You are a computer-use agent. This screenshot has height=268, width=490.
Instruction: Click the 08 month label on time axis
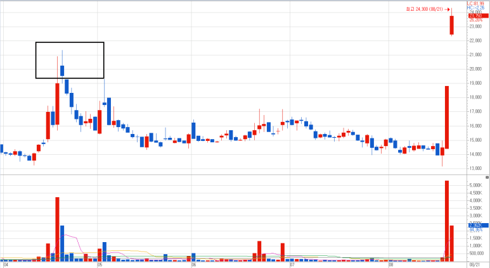pyautogui.click(x=390, y=265)
